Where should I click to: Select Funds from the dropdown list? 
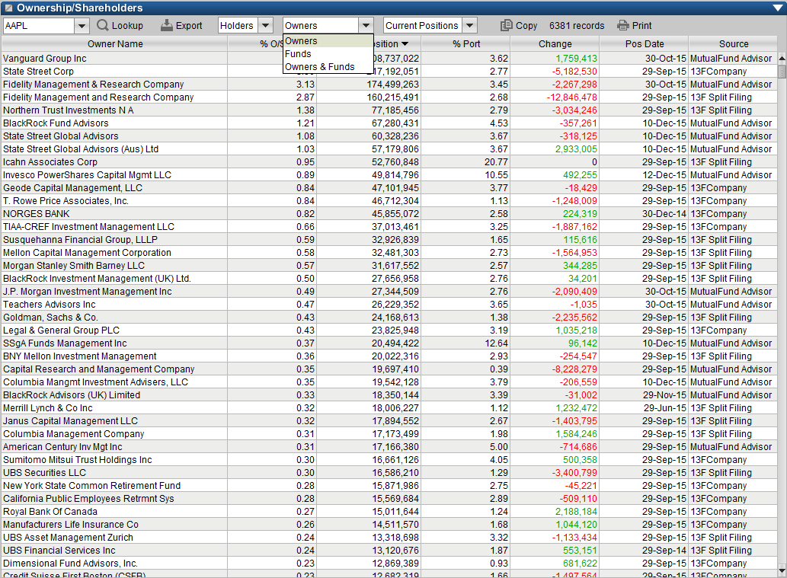[298, 54]
